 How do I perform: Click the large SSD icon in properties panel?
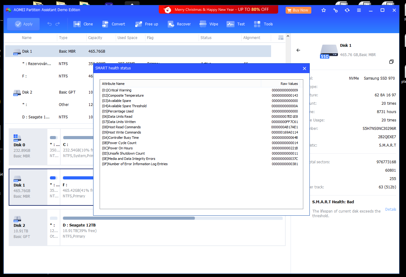329,51
